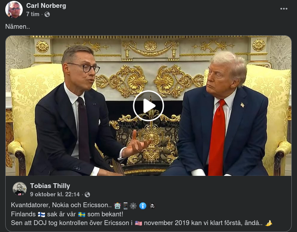This screenshot has width=297, height=232.
Task: Click the globe icon on Tobias Thilly's post
Action: coord(87,195)
